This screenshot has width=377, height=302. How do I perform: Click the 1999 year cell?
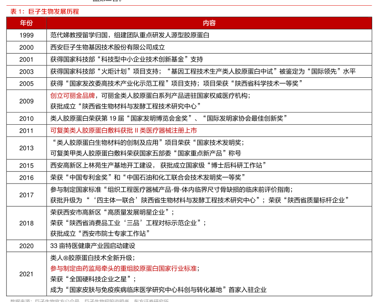26,36
